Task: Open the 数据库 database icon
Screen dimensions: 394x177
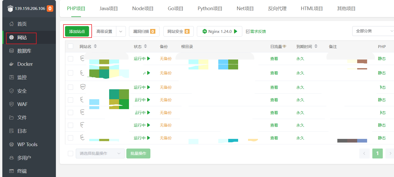Action: click(x=11, y=51)
